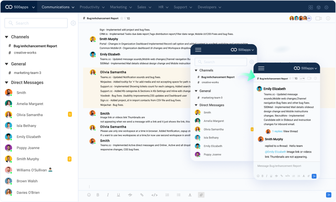
Task: Open the channel info icon
Action: pyautogui.click(x=328, y=18)
